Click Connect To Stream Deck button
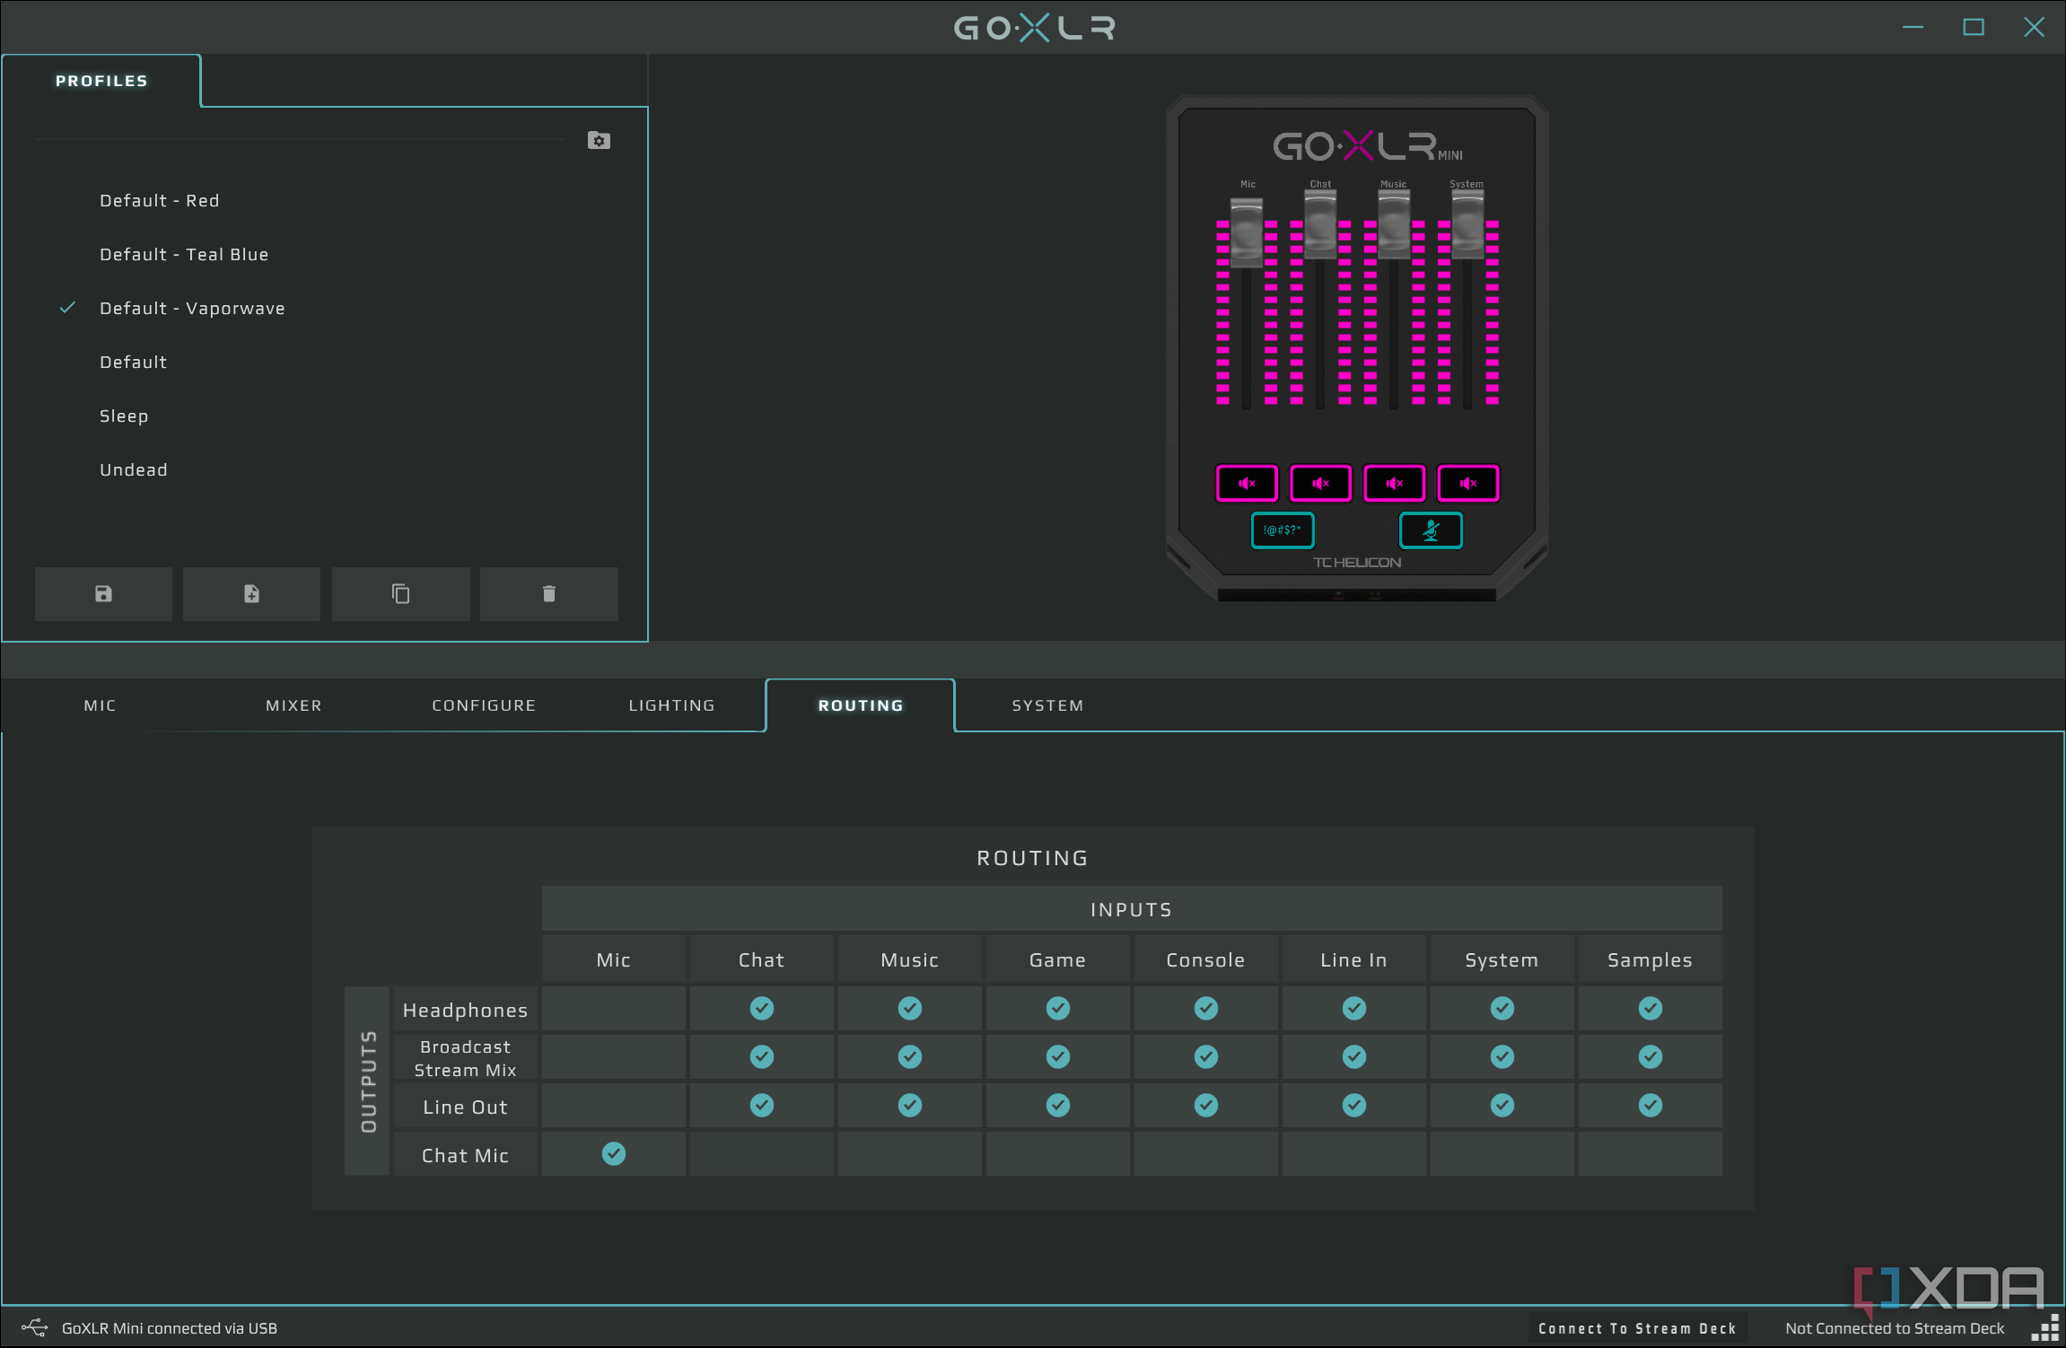Image resolution: width=2066 pixels, height=1348 pixels. [x=1637, y=1328]
